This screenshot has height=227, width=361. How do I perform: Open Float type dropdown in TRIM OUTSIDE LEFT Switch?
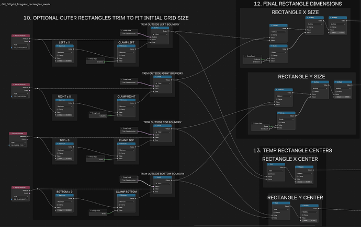click(160, 34)
